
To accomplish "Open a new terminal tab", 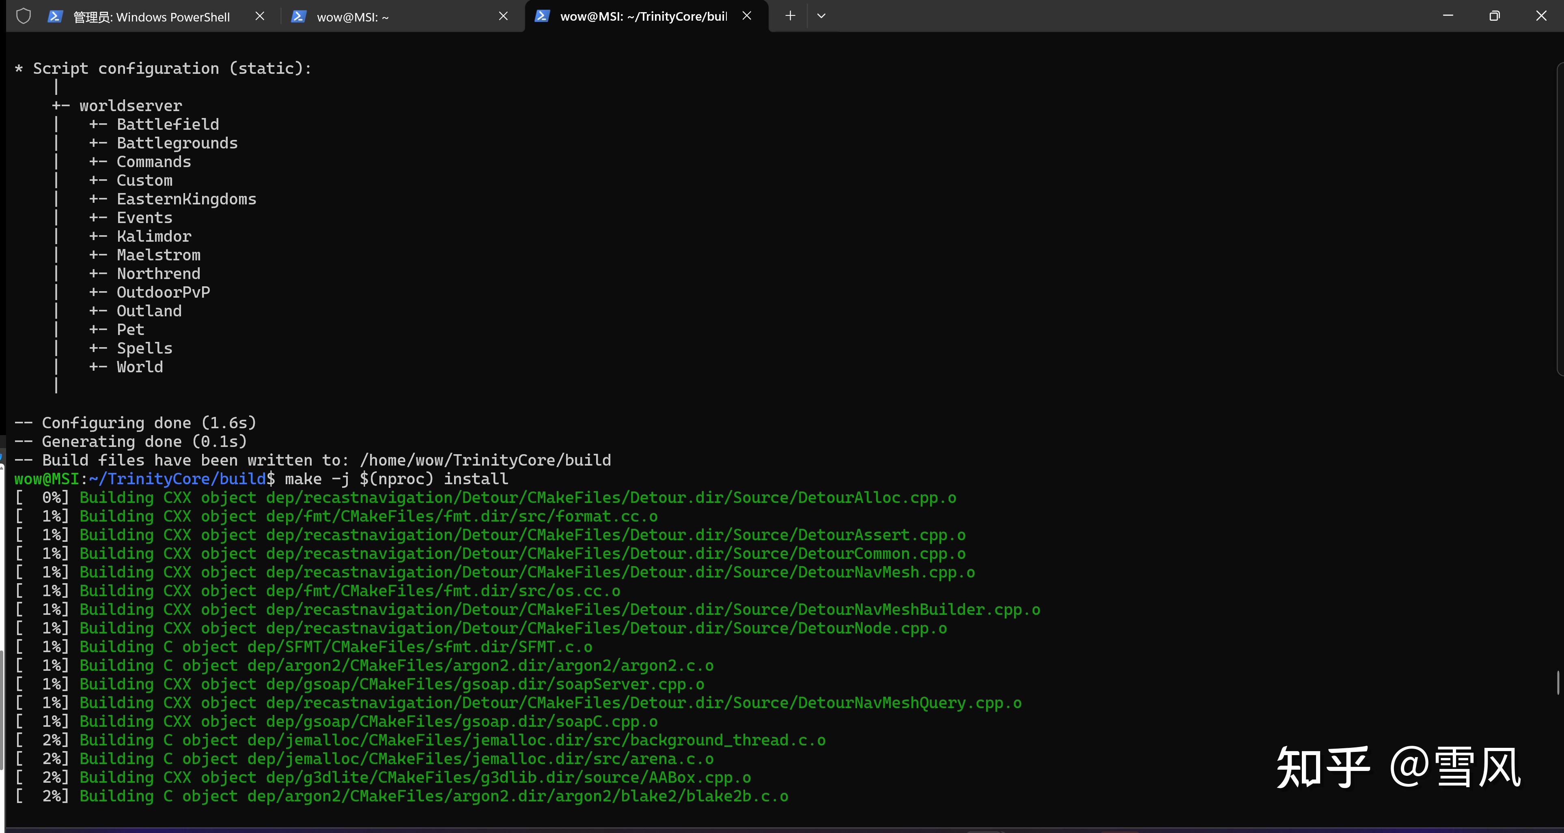I will click(x=790, y=16).
